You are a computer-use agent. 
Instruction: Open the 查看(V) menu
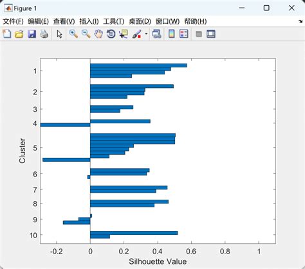(x=64, y=21)
